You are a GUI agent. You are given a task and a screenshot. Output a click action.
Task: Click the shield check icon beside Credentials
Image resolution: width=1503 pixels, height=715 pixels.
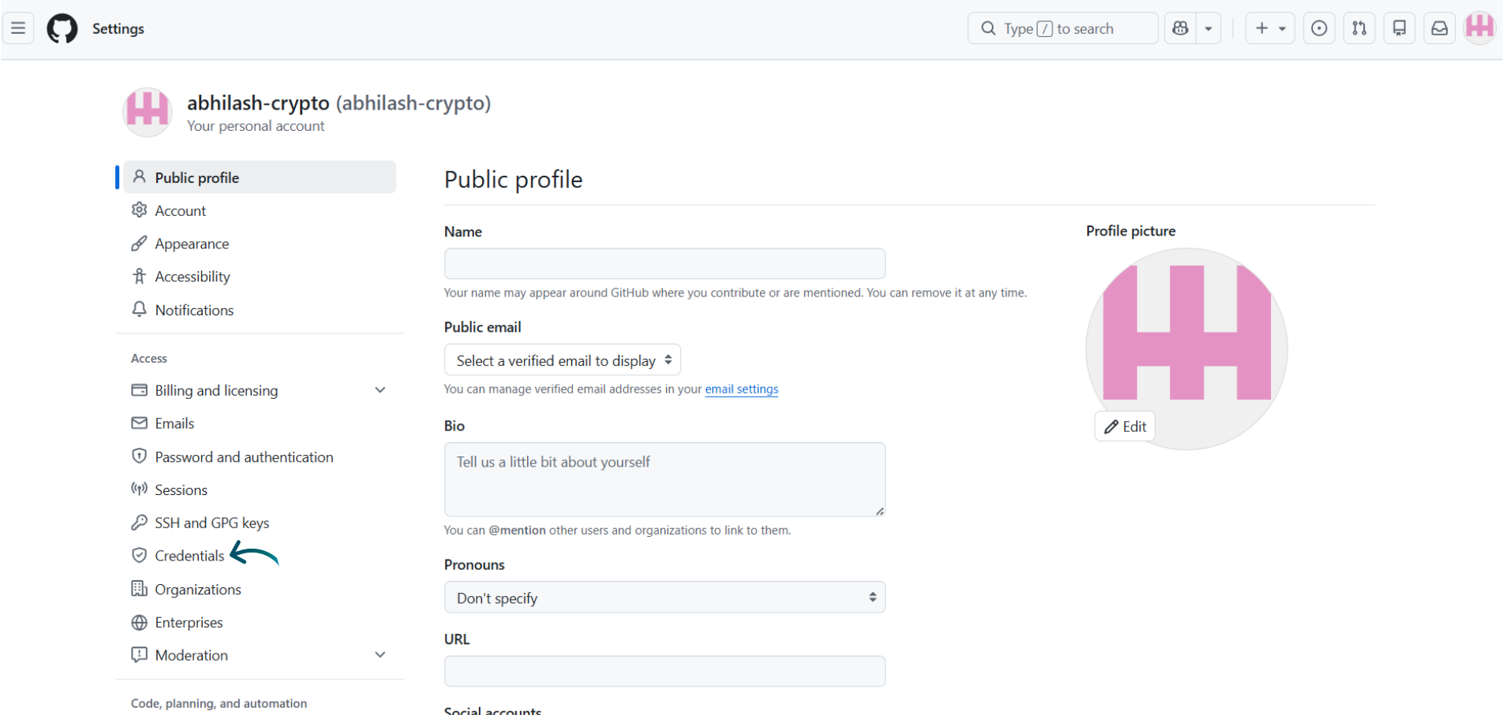coord(140,555)
